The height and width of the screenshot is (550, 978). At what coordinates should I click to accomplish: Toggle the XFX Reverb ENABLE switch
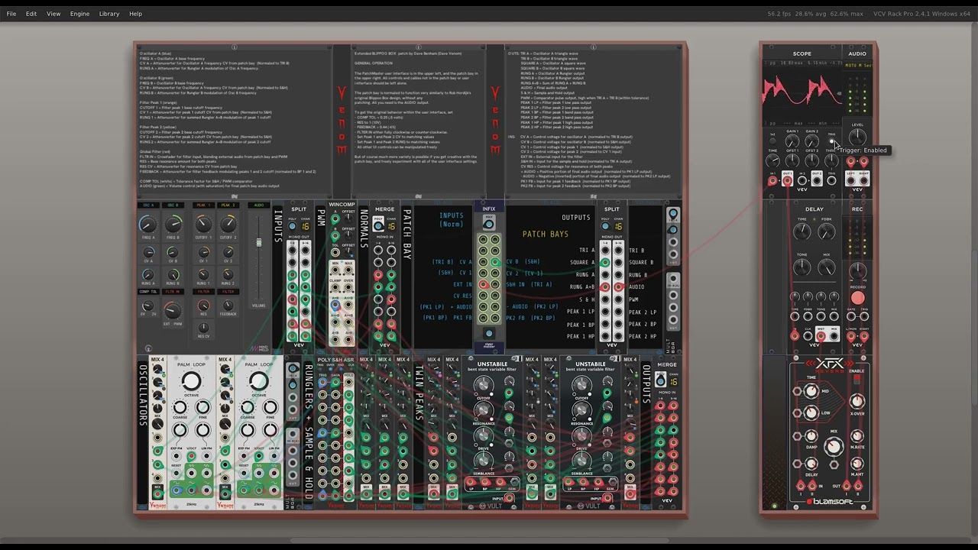pyautogui.click(x=857, y=378)
